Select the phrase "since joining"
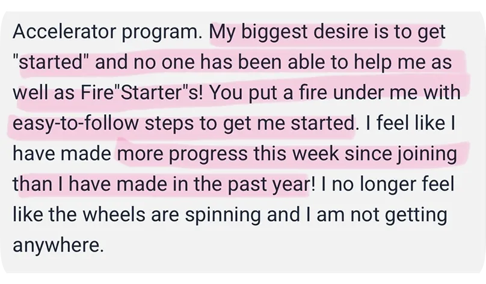This screenshot has height=284, width=486. click(x=401, y=154)
